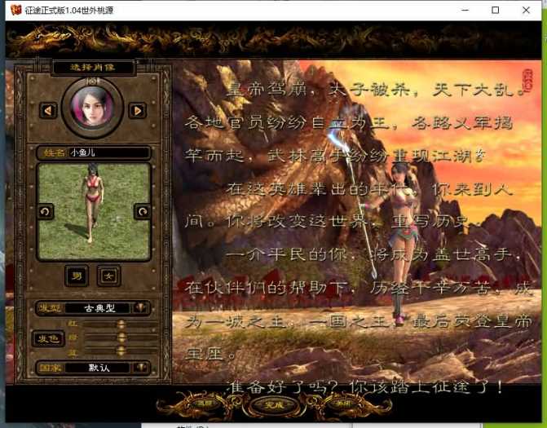Maximize the 征途正式版 window
The width and height of the screenshot is (547, 428).
pos(495,10)
